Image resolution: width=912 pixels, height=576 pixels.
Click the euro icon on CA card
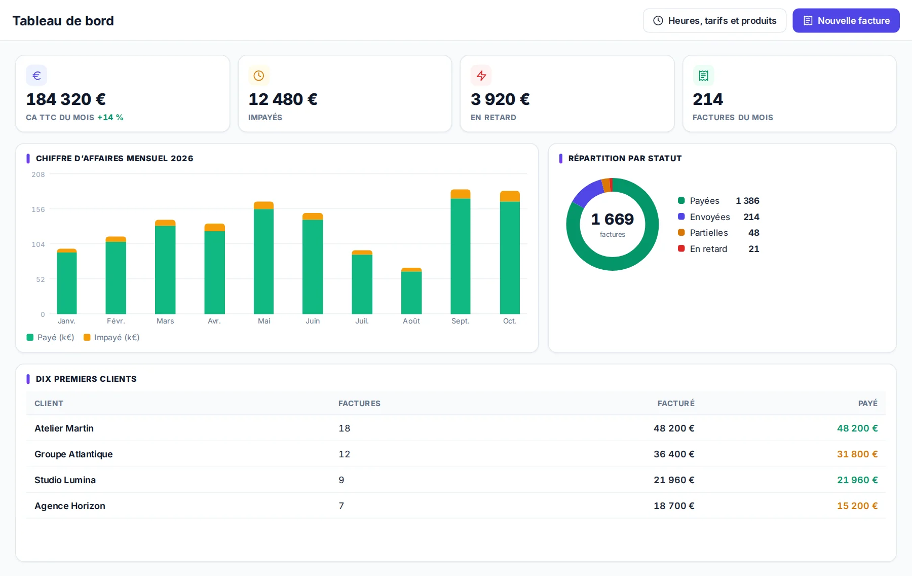point(36,76)
